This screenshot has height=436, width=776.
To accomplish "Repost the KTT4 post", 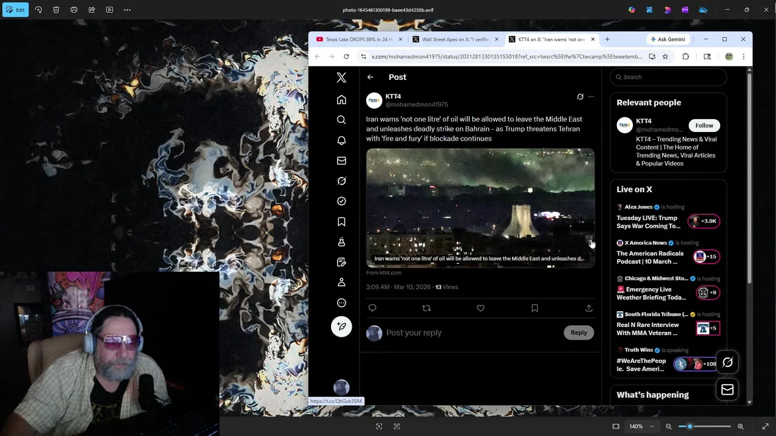I will click(x=426, y=308).
